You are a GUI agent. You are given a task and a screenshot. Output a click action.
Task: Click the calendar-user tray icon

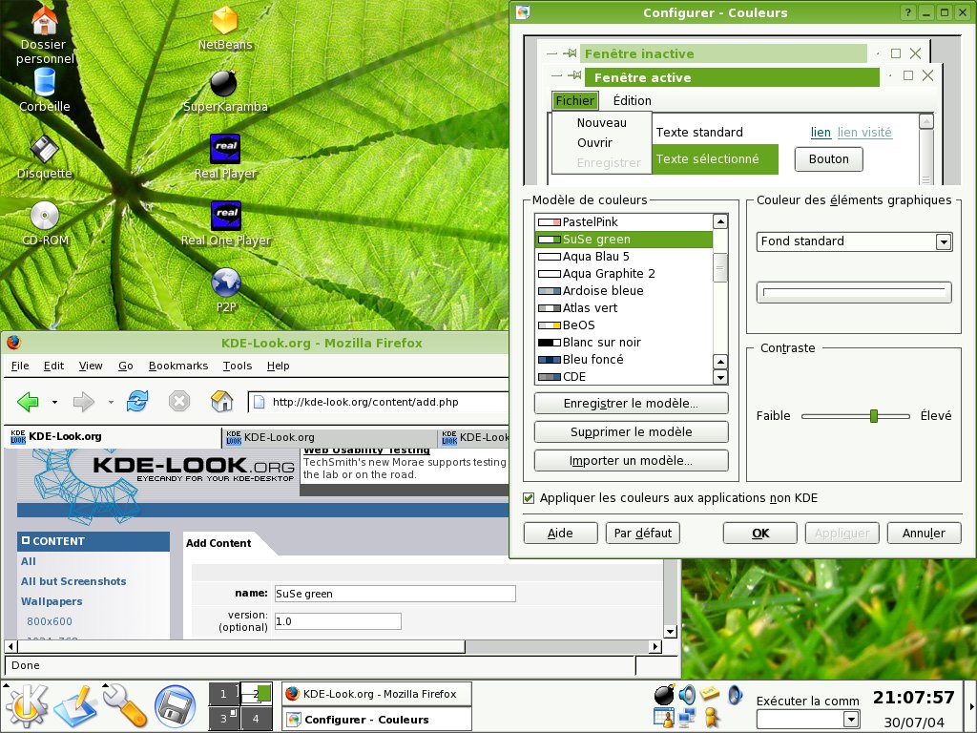coord(664,718)
